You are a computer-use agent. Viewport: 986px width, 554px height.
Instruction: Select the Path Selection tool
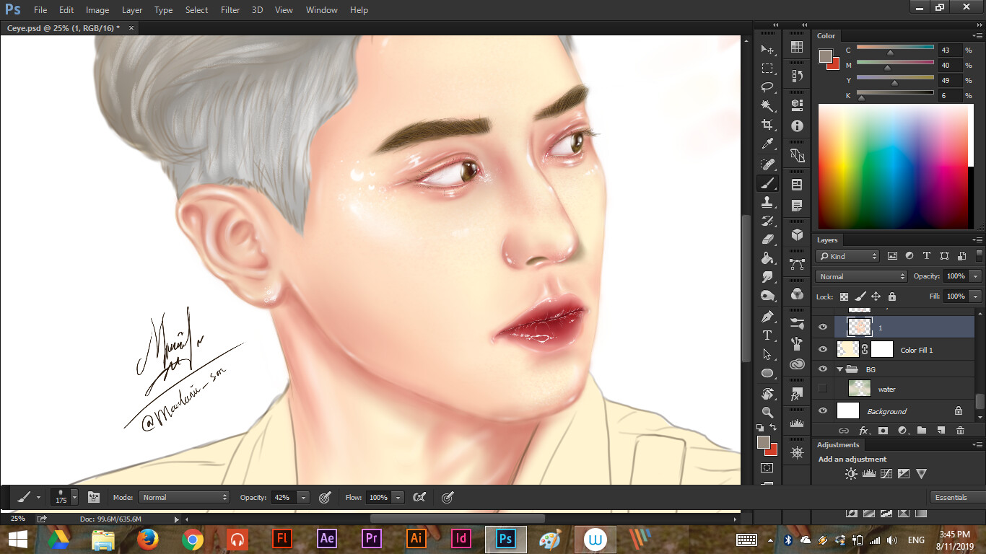[x=767, y=354]
